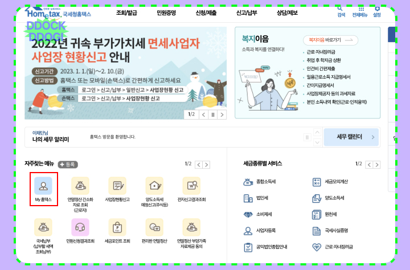410x270 pixels.
Task: Show next 세무 알리미 notice with down arrow
Action: pos(317,142)
